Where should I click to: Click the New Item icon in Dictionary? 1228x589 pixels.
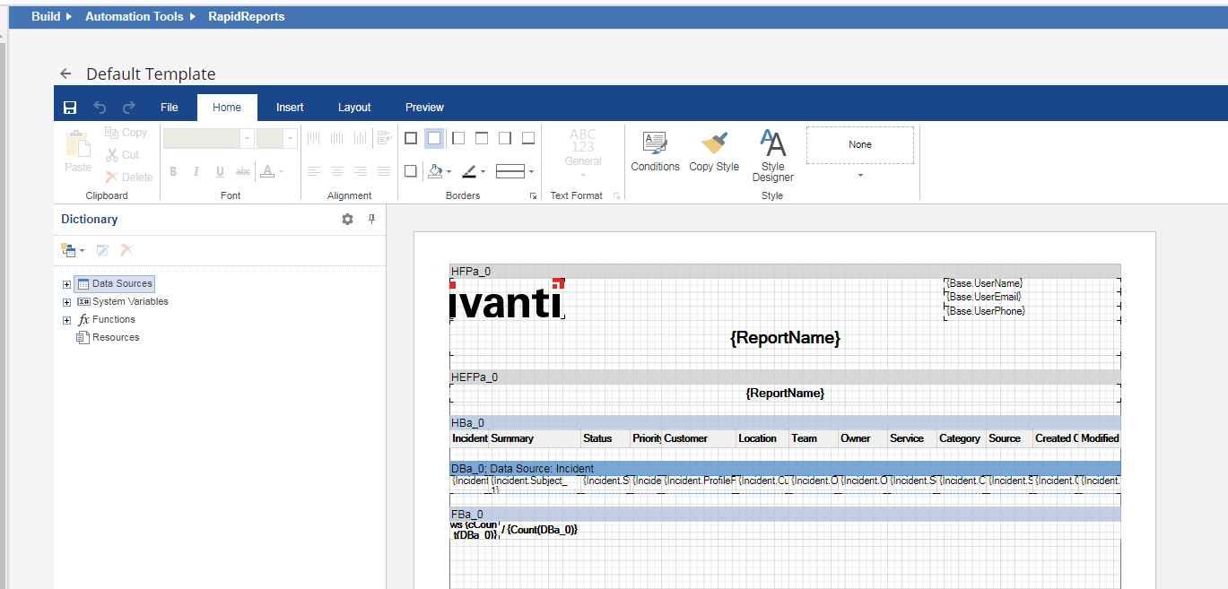(68, 250)
